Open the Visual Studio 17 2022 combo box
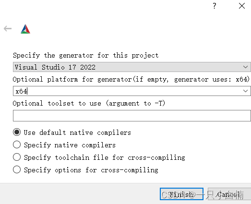 click(132, 67)
